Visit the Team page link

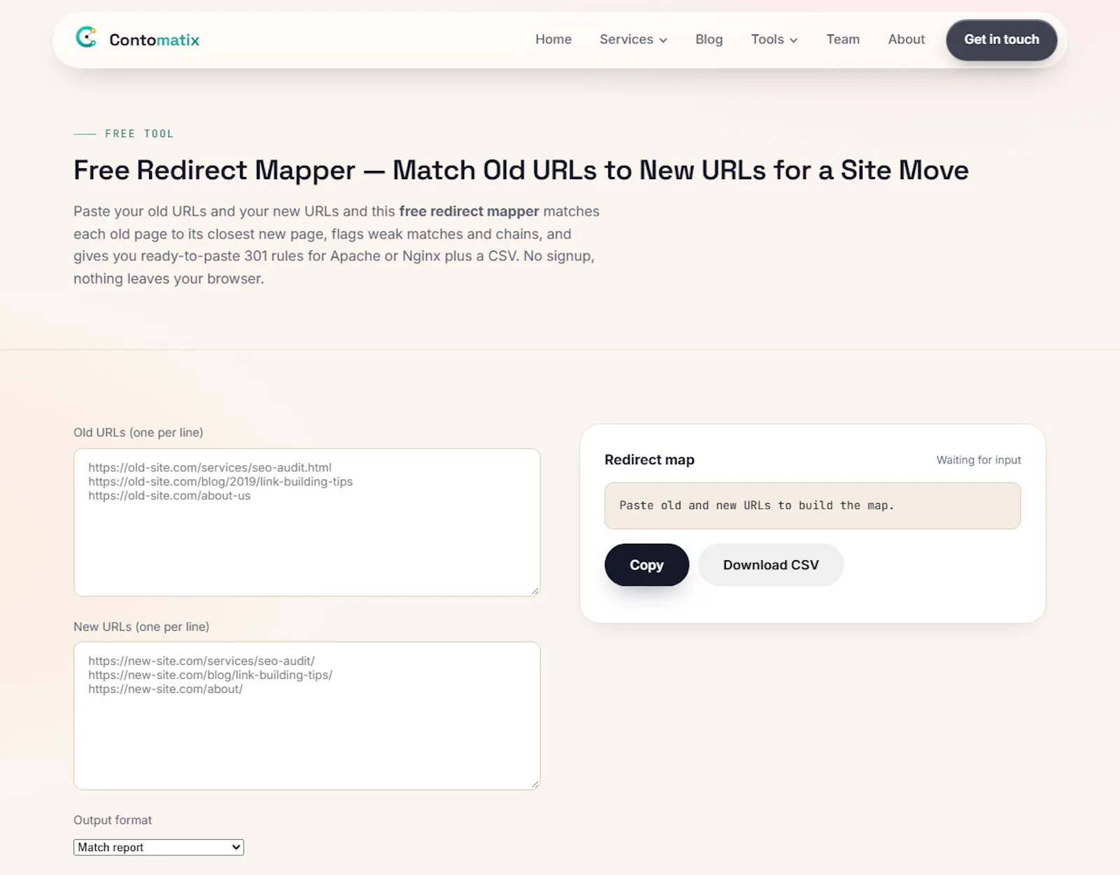point(843,39)
